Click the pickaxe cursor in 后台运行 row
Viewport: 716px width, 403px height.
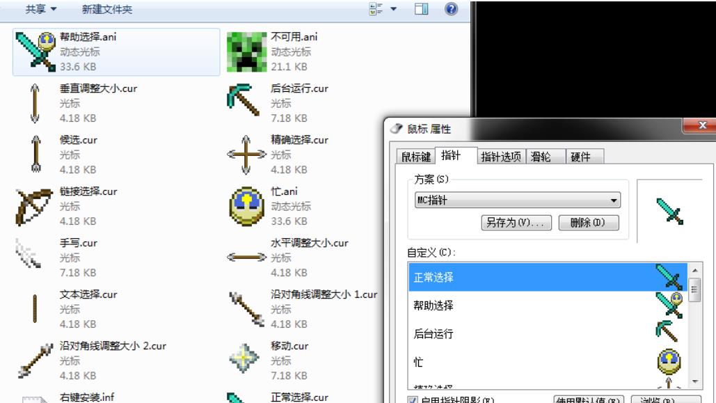pos(667,331)
